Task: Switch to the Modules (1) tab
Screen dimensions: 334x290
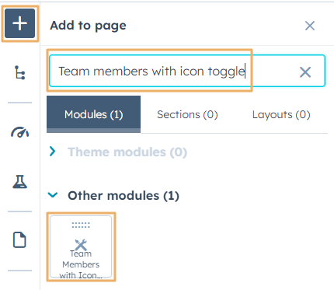Action: (x=94, y=114)
